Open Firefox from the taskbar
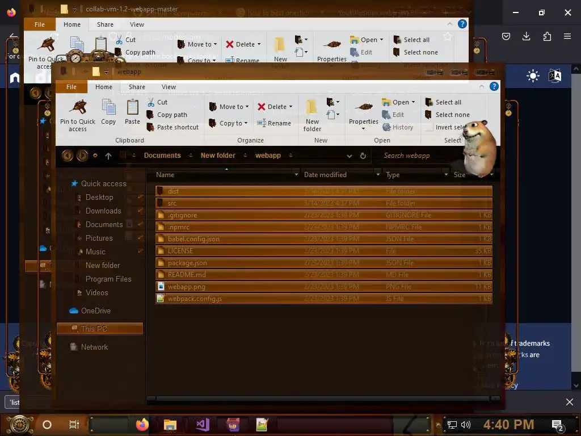The height and width of the screenshot is (436, 581). click(142, 424)
